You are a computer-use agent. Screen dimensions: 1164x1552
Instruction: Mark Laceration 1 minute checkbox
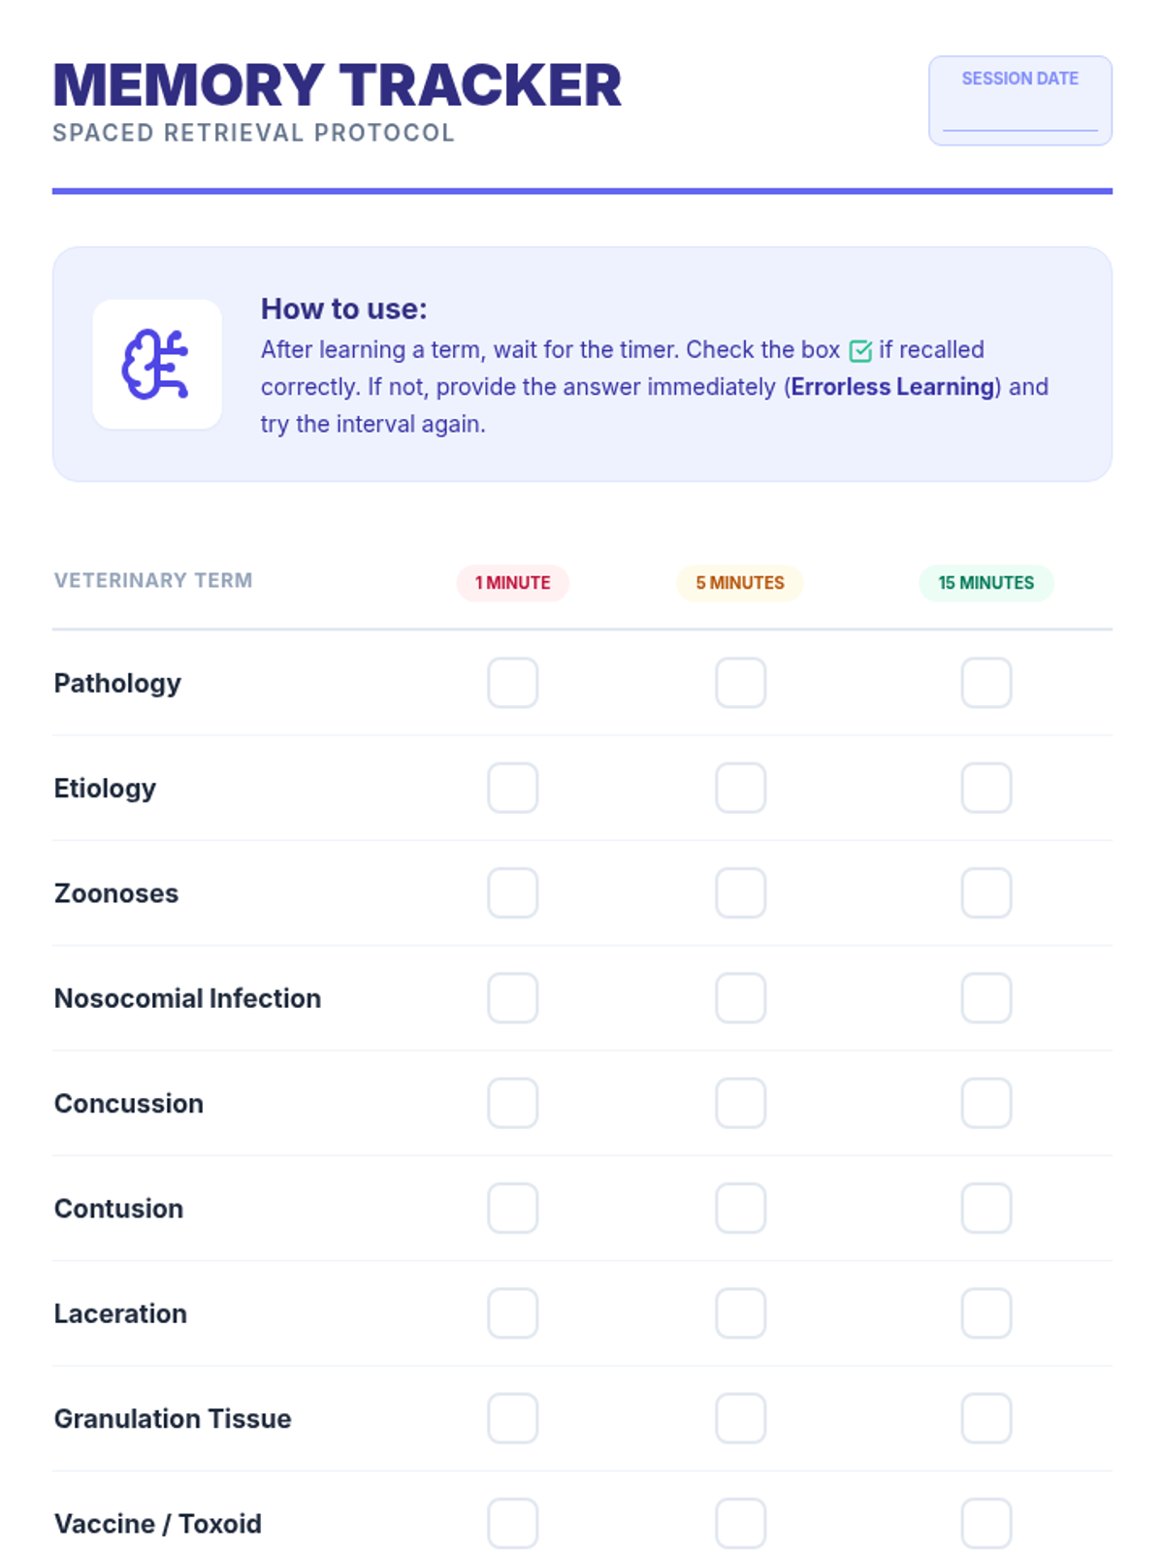click(512, 1313)
